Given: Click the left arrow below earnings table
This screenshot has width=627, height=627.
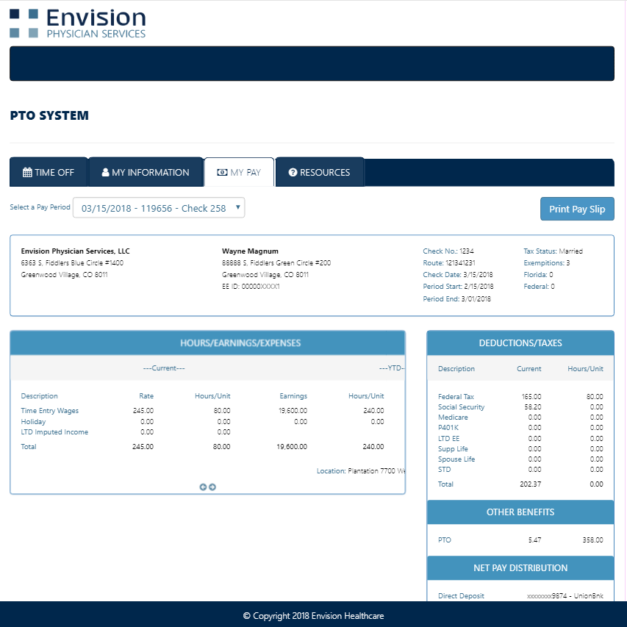Looking at the screenshot, I should 203,487.
